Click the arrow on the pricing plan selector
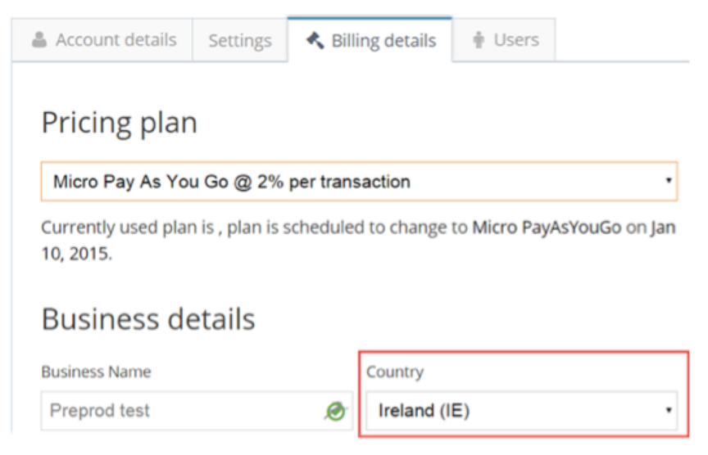The height and width of the screenshot is (455, 708). pyautogui.click(x=669, y=181)
